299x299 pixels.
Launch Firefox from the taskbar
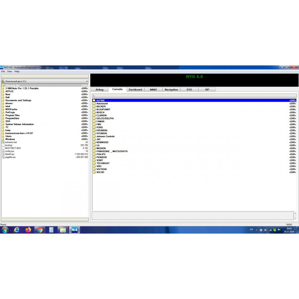click(28, 230)
